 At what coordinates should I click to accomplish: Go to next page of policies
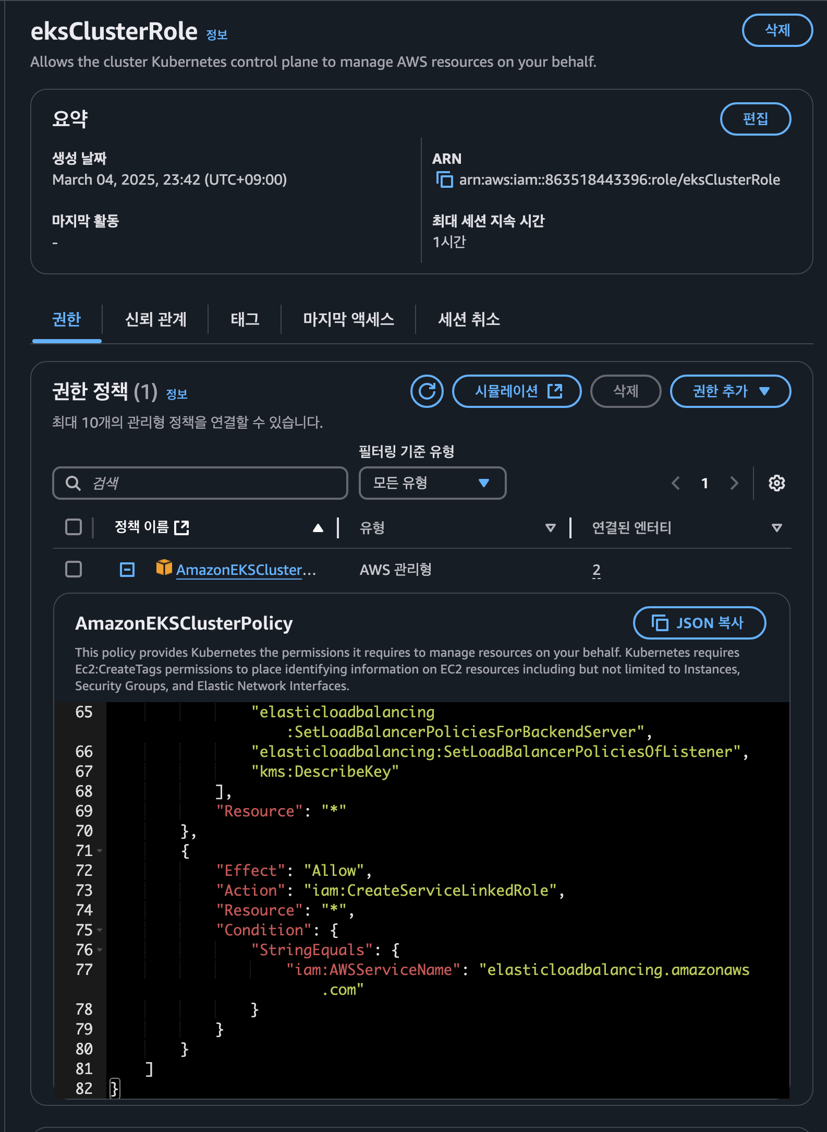734,483
